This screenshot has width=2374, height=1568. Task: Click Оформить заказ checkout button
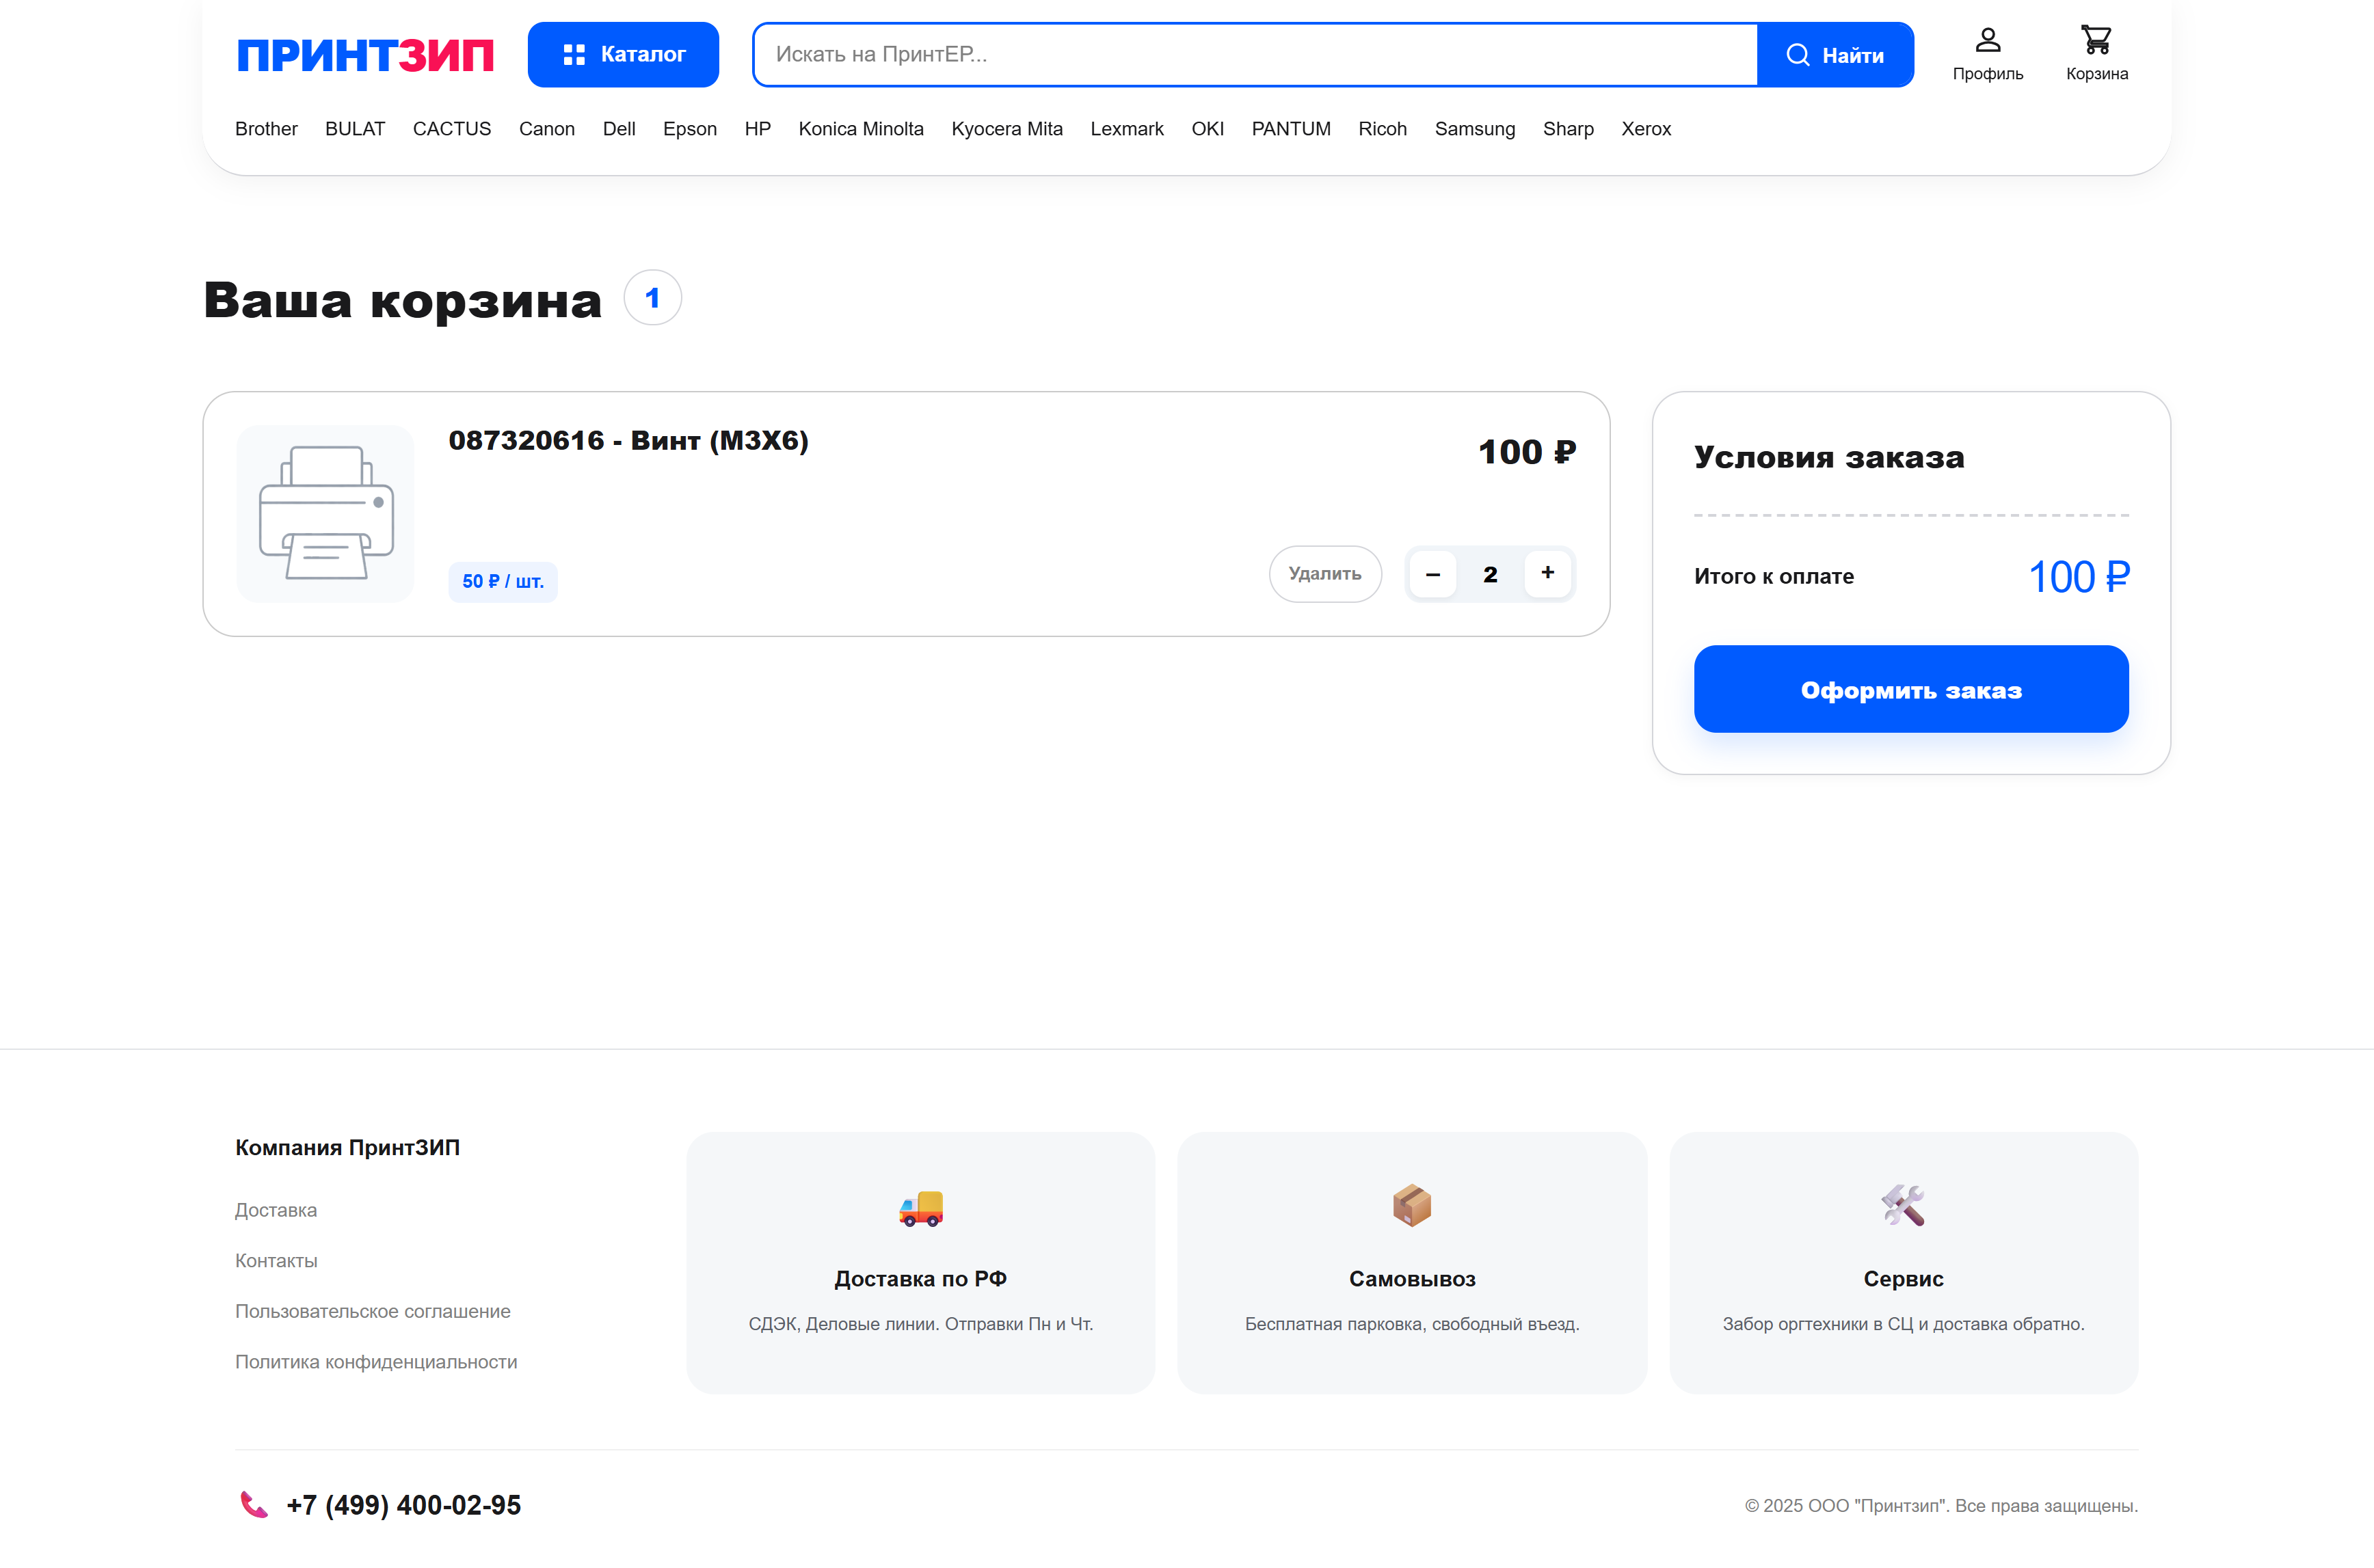[x=1910, y=689]
